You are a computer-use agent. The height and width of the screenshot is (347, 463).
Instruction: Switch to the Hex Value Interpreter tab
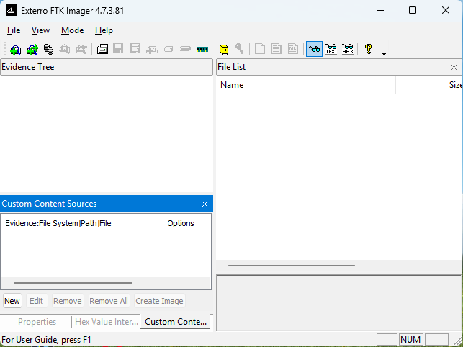107,322
